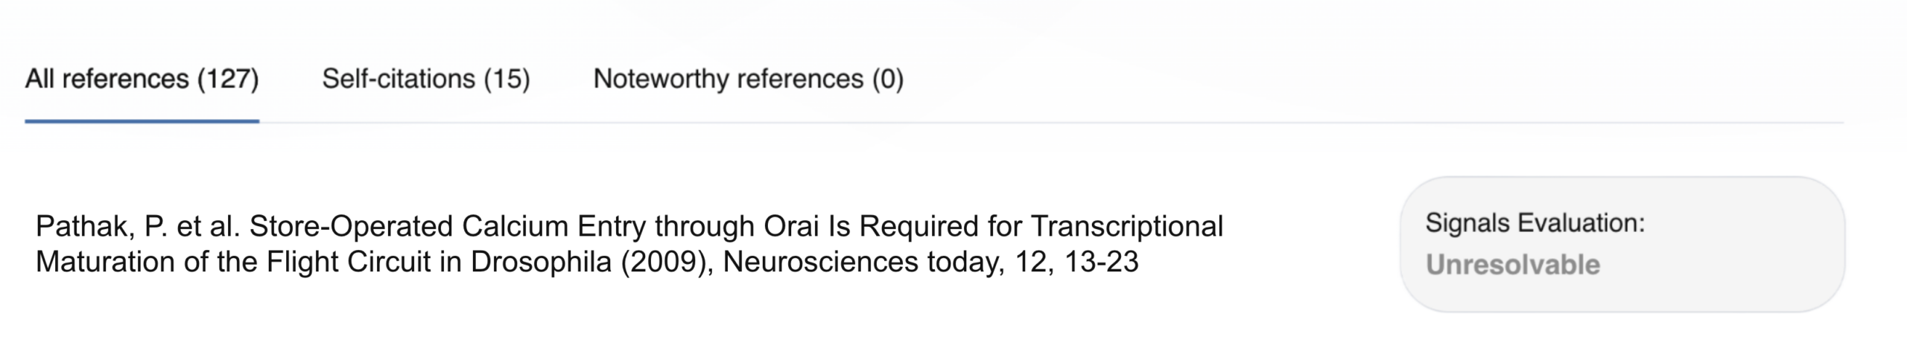Switch to the Self-citations tab

[x=425, y=79]
